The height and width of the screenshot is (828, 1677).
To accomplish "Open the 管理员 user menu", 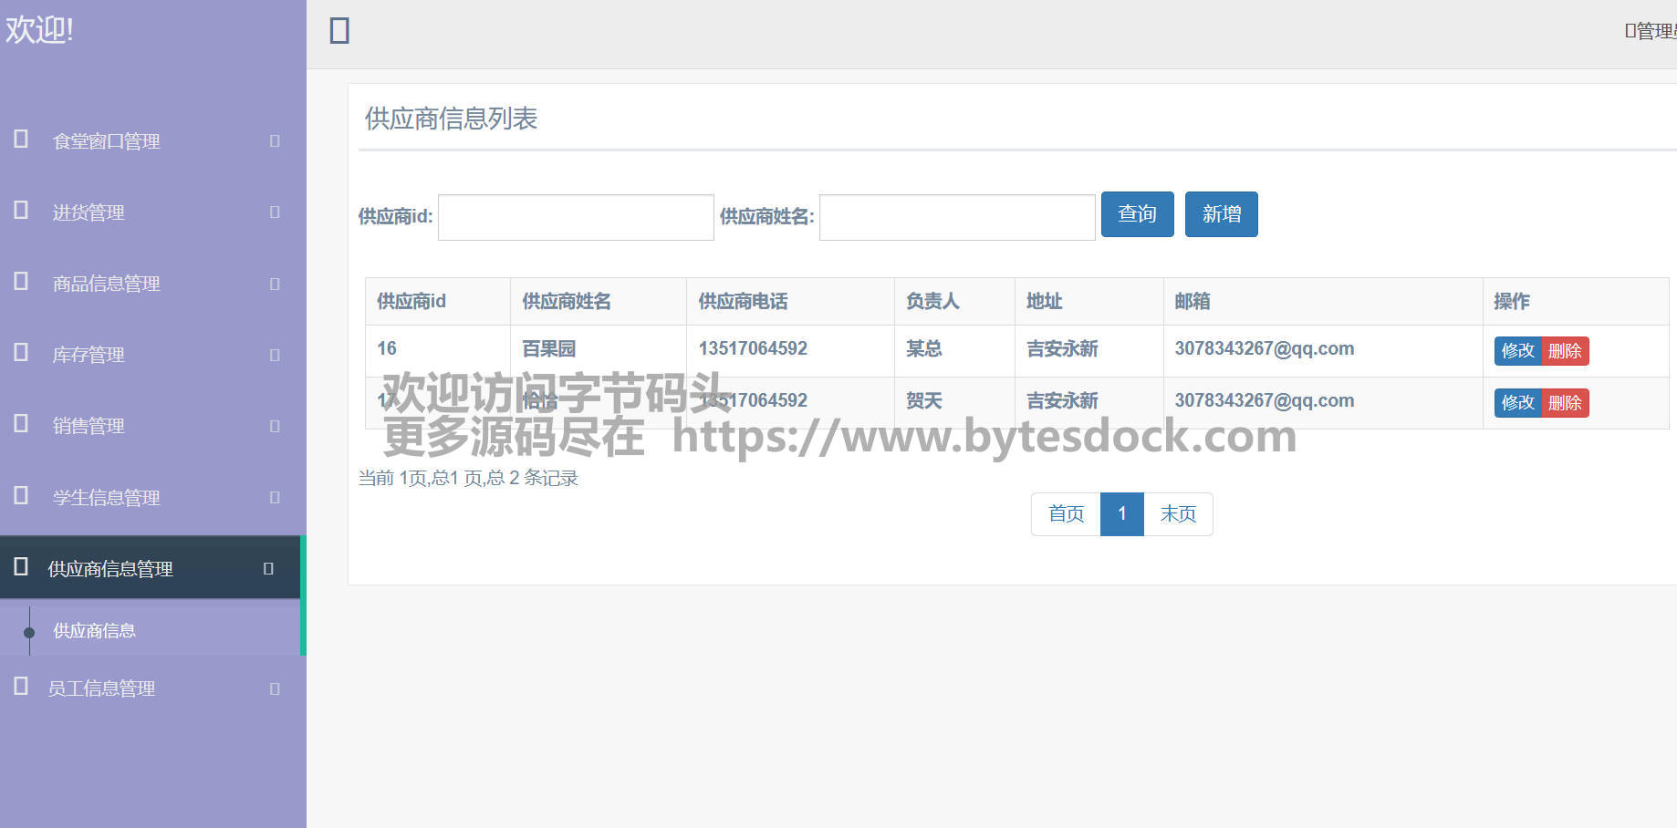I will pos(1651,31).
